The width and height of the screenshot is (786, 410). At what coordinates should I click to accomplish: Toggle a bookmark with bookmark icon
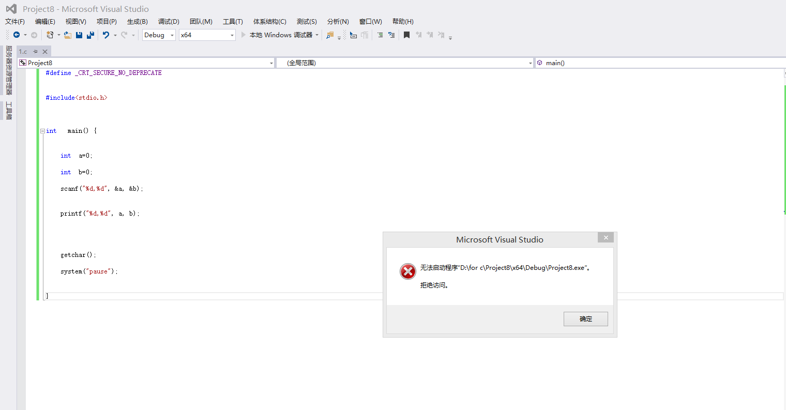[x=407, y=35]
